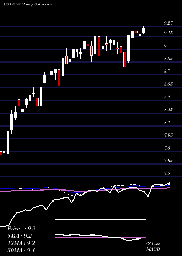182x256 pixels.
Task: Click the large red candle dropping to 8.8
Action: click(x=125, y=59)
